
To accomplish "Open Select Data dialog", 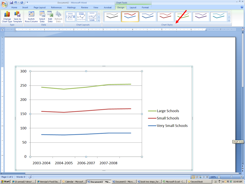I will point(42,17).
